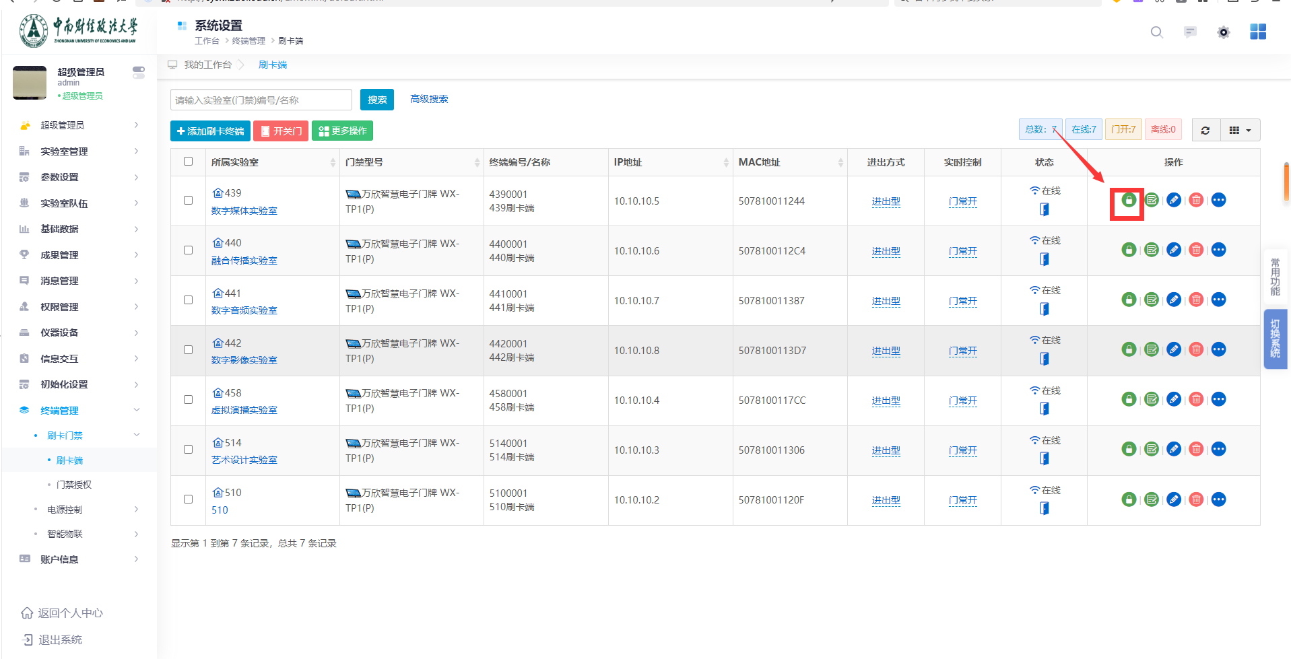
Task: Open more actions ellipsis for lab 442
Action: [x=1218, y=349]
